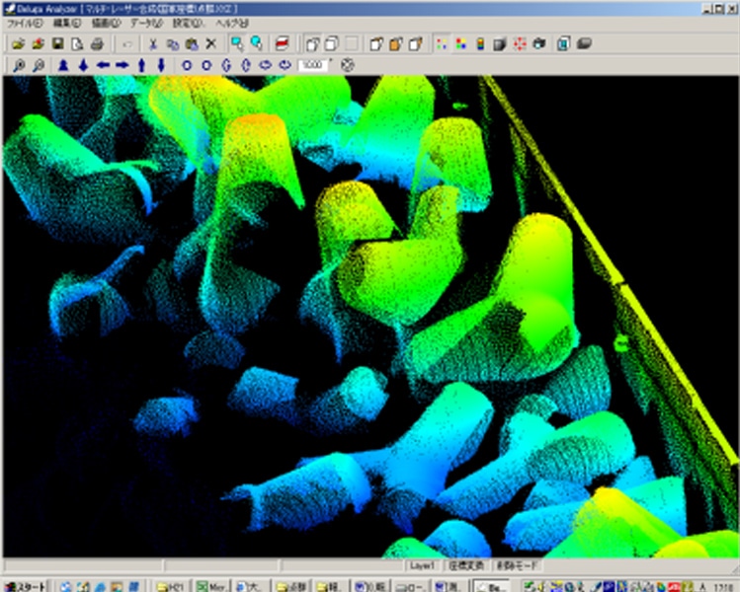Click the first horizontal-axis rotate icon

click(265, 65)
